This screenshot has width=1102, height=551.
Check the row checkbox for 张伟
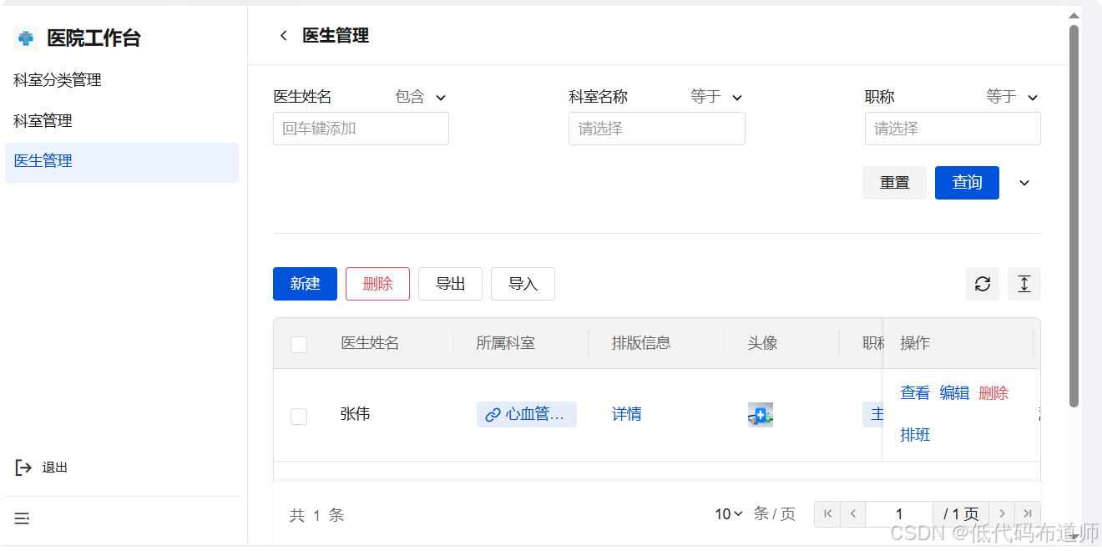(298, 416)
